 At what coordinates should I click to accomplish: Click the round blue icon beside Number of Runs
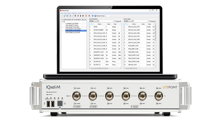coord(95,16)
